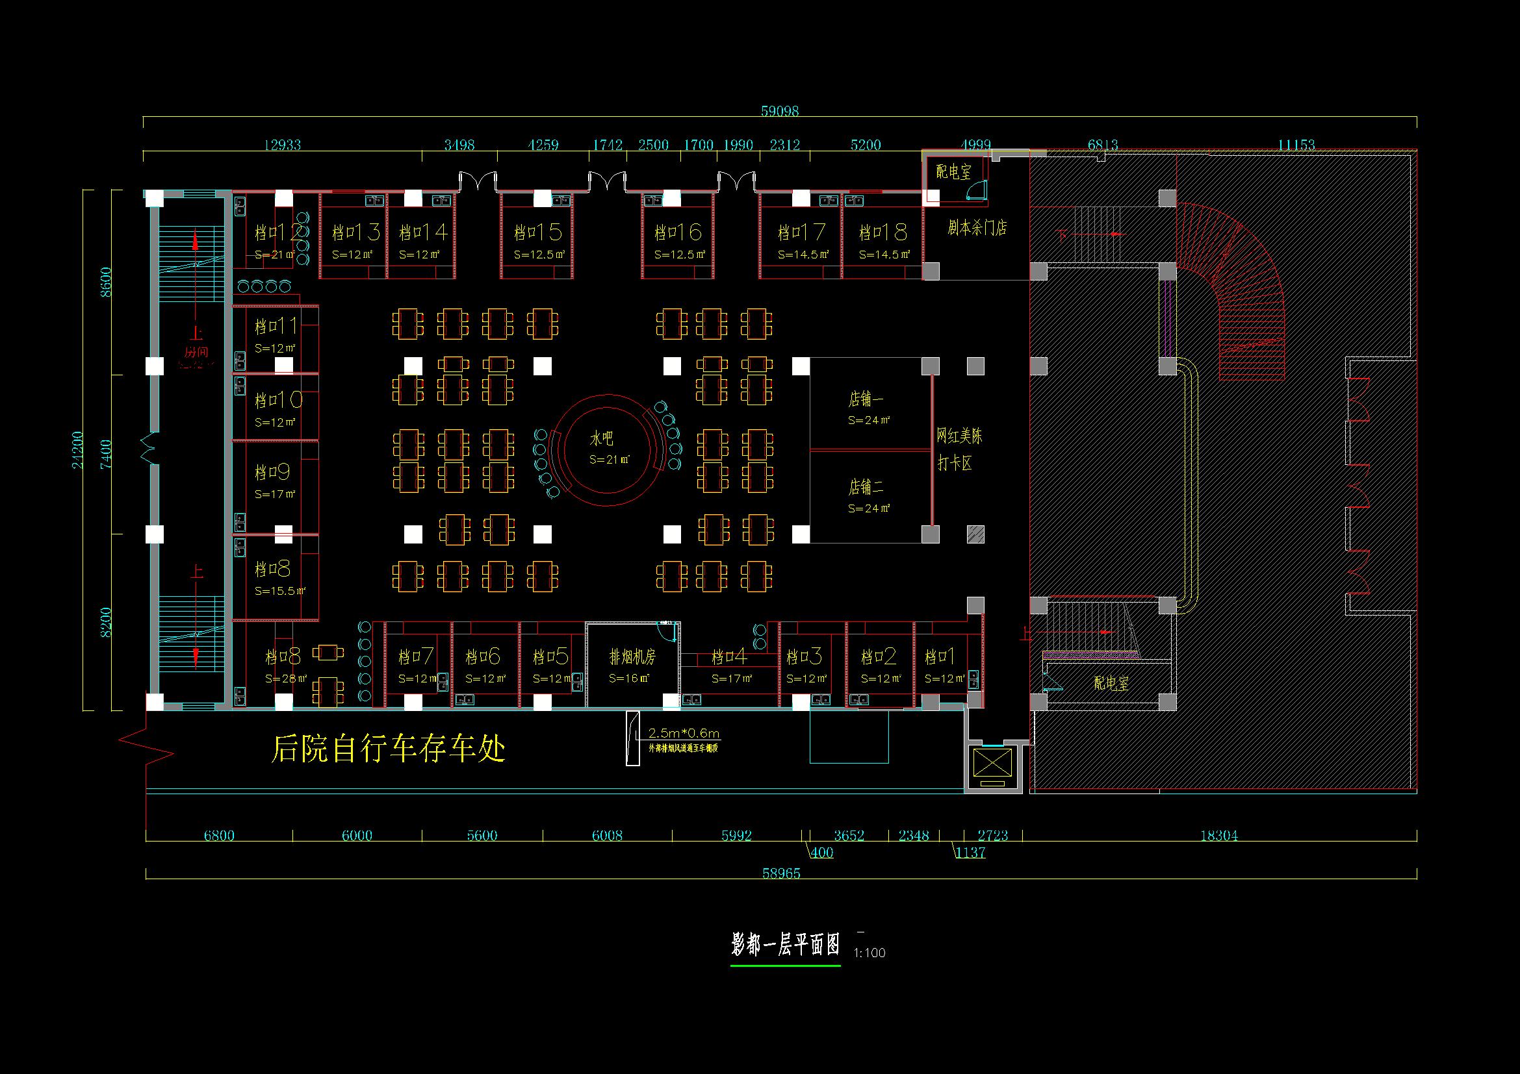Select the 档口17 stall label
Image resolution: width=1520 pixels, height=1074 pixels.
(x=802, y=232)
